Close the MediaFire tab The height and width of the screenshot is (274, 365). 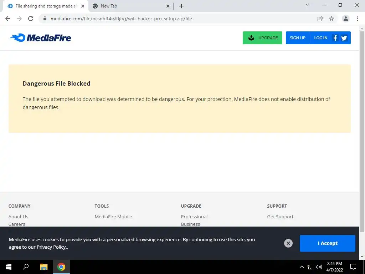pos(83,6)
